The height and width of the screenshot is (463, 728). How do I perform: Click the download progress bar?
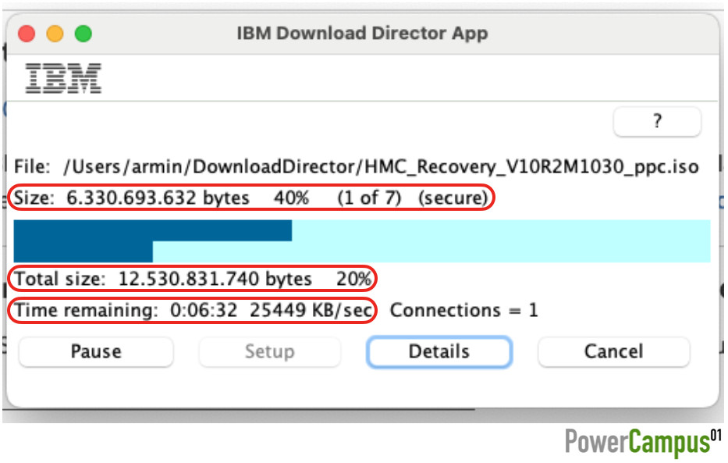362,241
